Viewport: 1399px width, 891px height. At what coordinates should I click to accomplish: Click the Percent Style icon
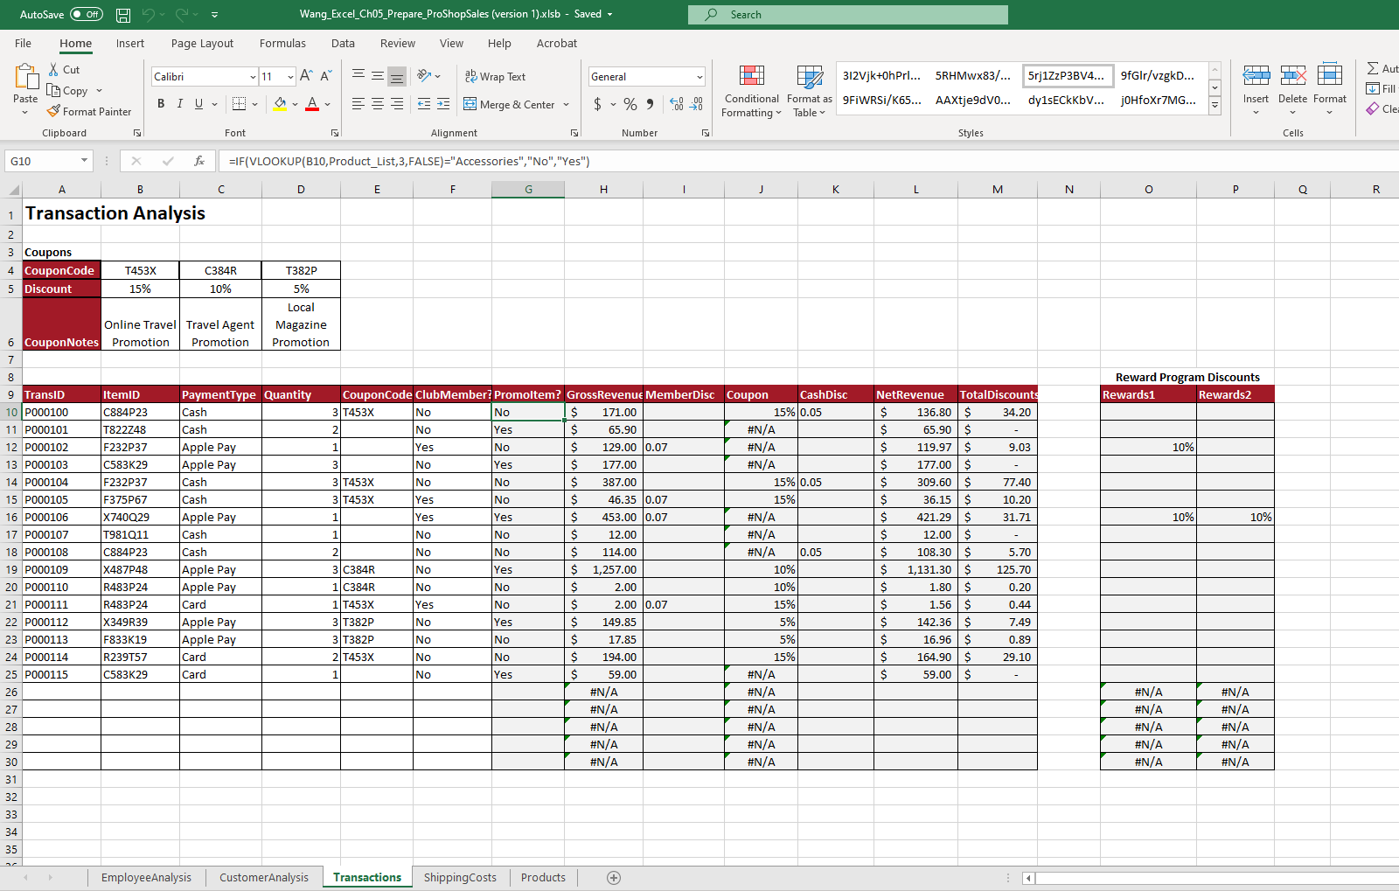[x=630, y=104]
